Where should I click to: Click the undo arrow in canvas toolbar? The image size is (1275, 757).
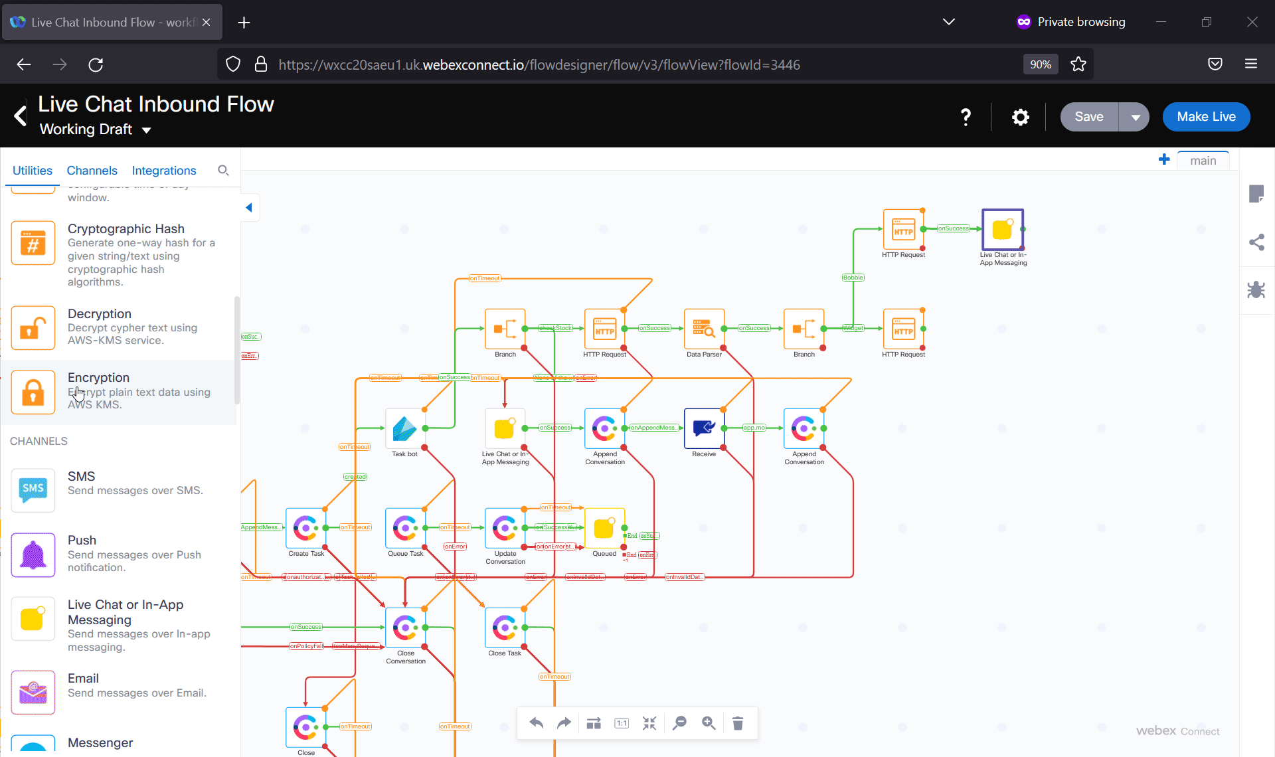point(537,723)
